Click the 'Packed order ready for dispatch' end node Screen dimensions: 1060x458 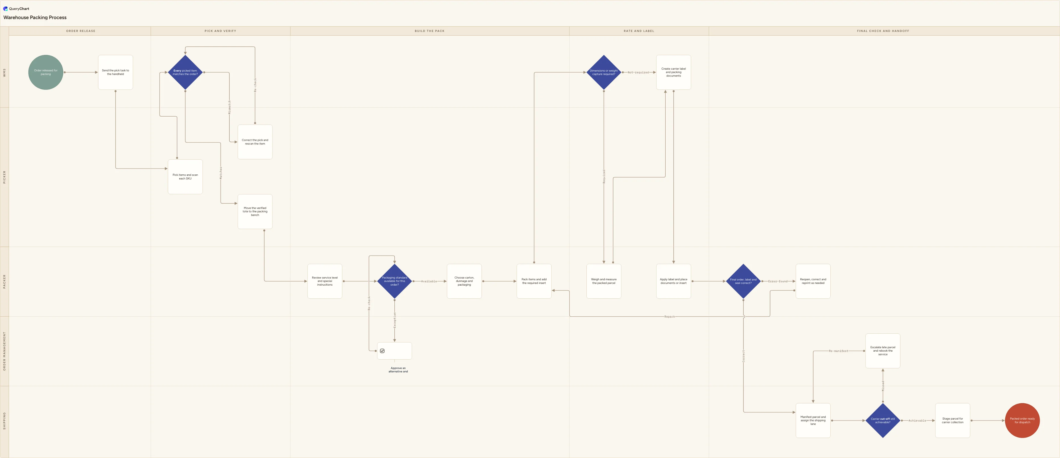coord(1022,420)
